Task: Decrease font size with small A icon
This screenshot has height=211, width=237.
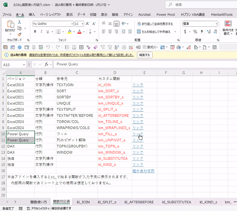Action: pyautogui.click(x=94, y=24)
